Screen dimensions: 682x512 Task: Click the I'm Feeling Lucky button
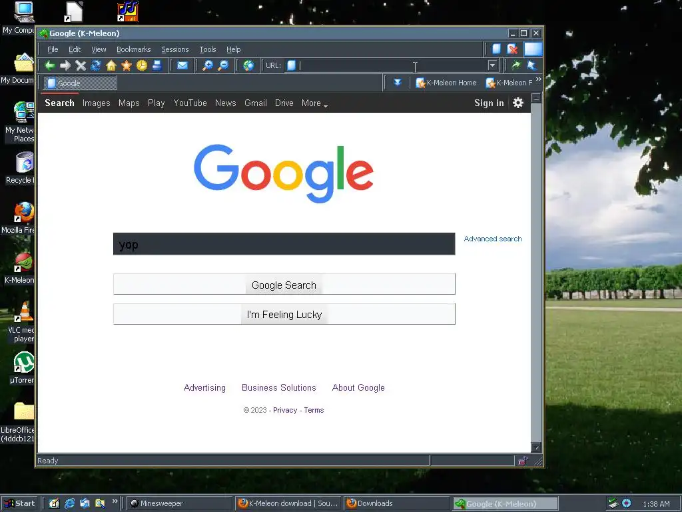point(284,314)
